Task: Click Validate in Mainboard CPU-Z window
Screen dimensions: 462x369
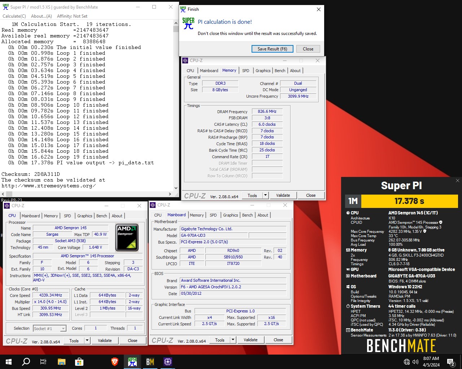Action: point(250,340)
